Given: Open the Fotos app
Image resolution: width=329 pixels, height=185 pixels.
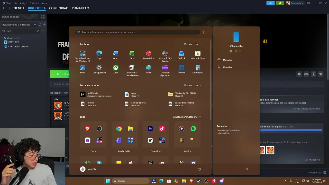Looking at the screenshot, I should tap(83, 69).
